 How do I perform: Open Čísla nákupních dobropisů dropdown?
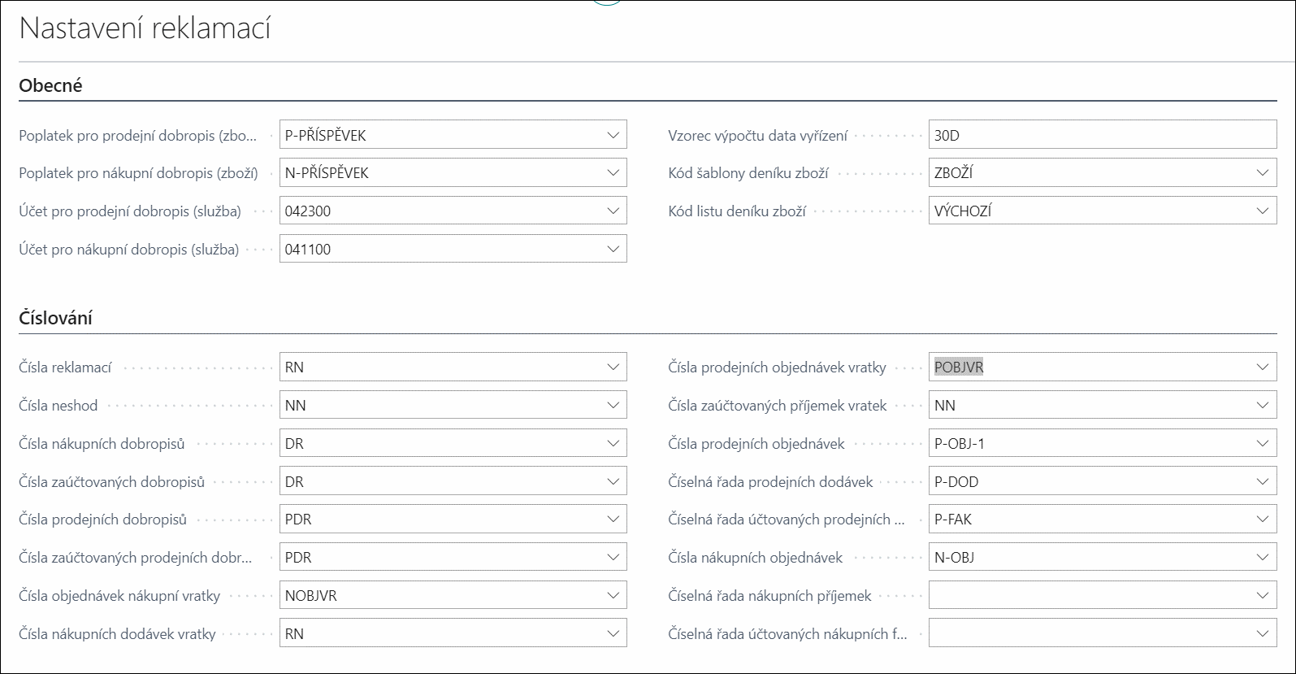[x=613, y=443]
